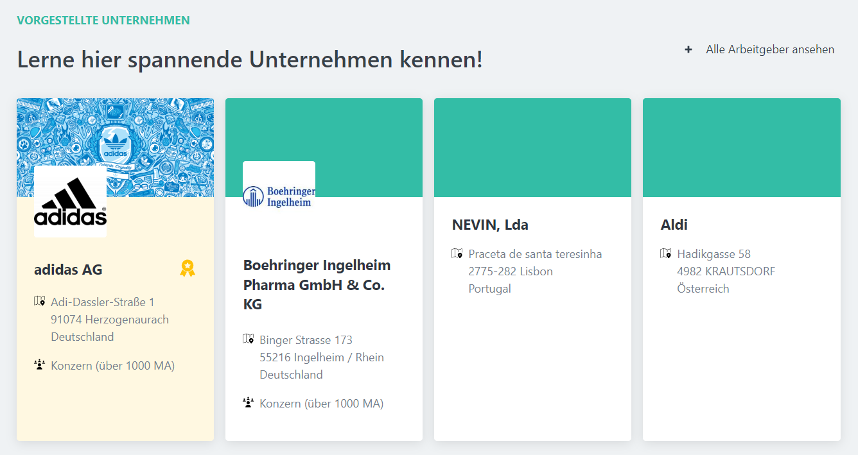Click the yellow award ribbon badge
Viewport: 858px width, 455px height.
[187, 268]
